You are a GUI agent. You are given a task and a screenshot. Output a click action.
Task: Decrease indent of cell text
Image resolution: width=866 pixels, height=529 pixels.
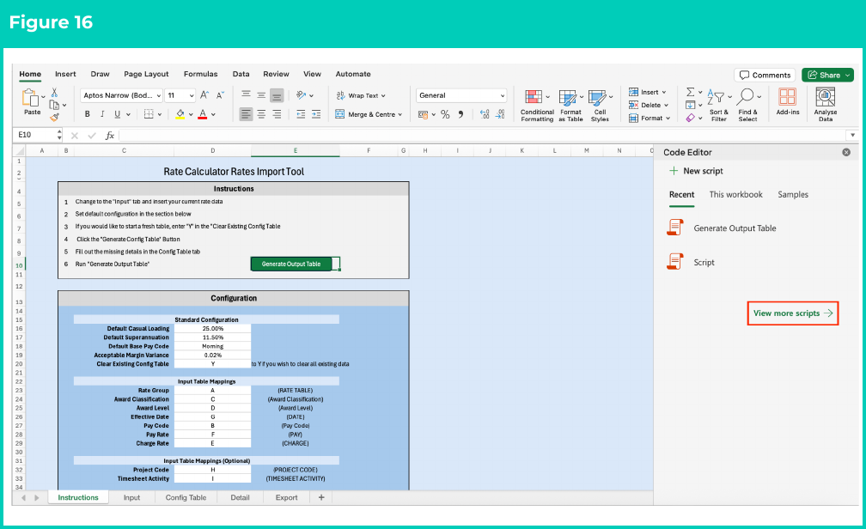point(301,114)
